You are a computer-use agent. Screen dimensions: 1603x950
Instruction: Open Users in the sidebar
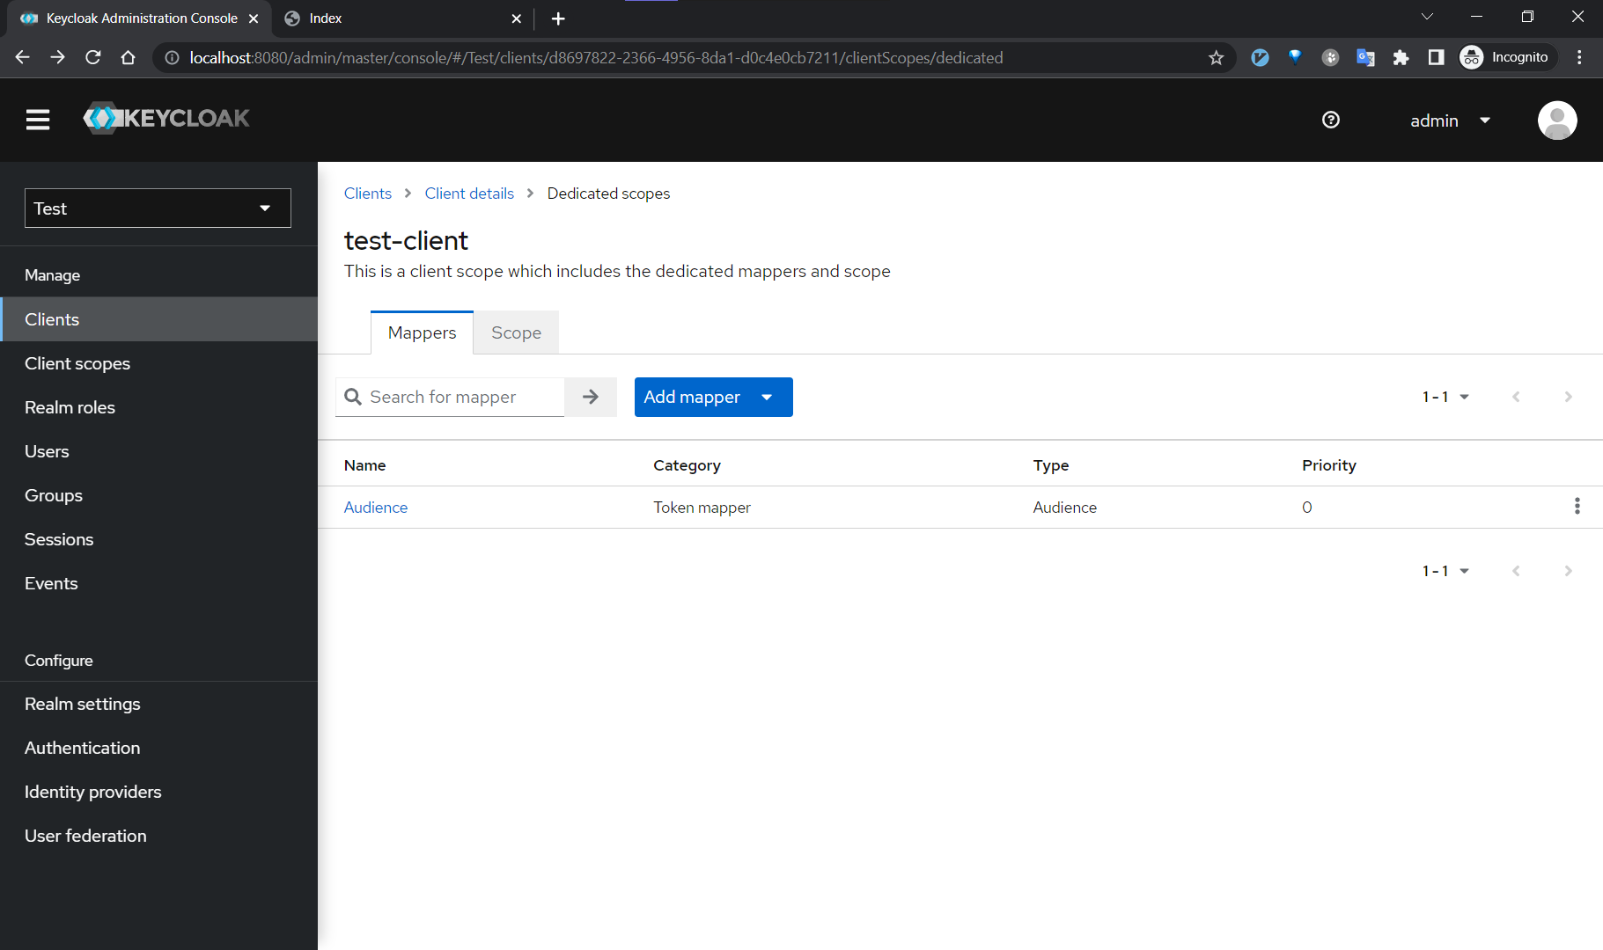coord(158,451)
